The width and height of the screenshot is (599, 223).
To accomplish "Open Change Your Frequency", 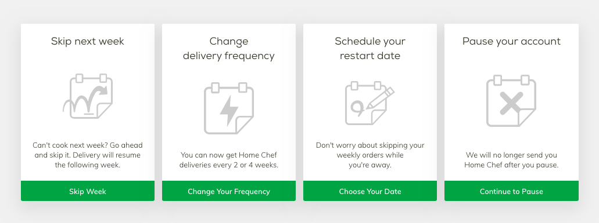I will [229, 191].
